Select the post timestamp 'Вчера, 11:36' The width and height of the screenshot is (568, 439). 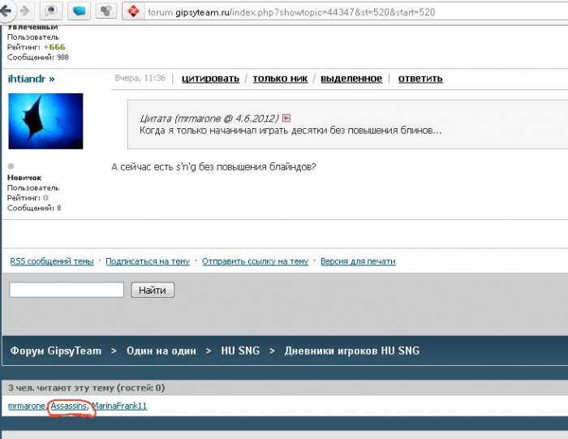tap(140, 78)
